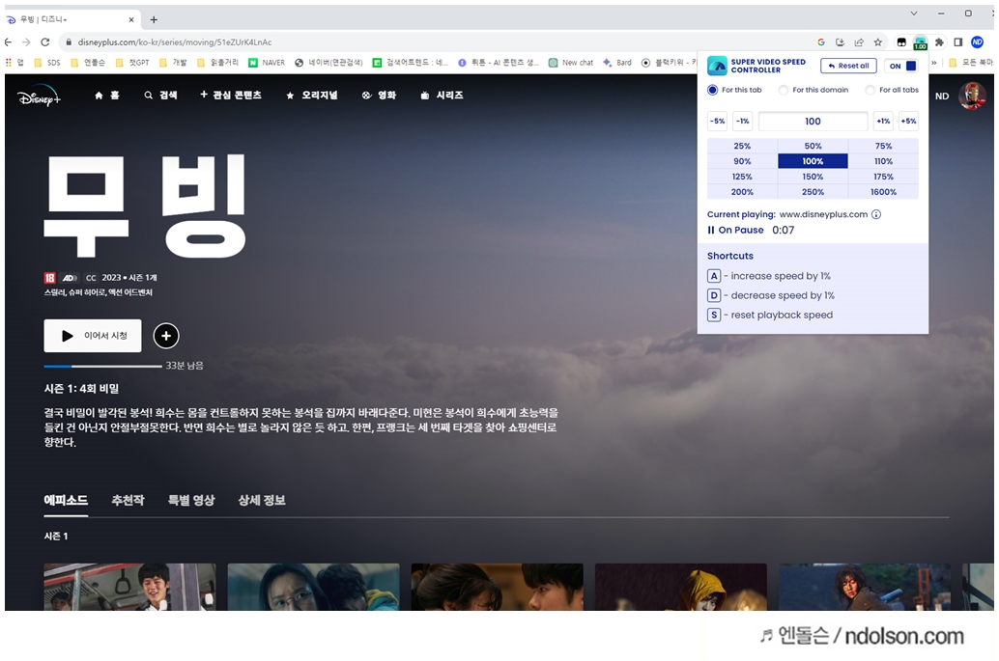Open the NAVER bookmark
The height and width of the screenshot is (661, 999).
click(267, 63)
